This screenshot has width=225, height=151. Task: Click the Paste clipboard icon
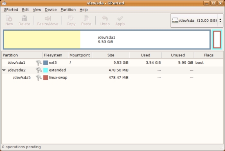pos(86,18)
